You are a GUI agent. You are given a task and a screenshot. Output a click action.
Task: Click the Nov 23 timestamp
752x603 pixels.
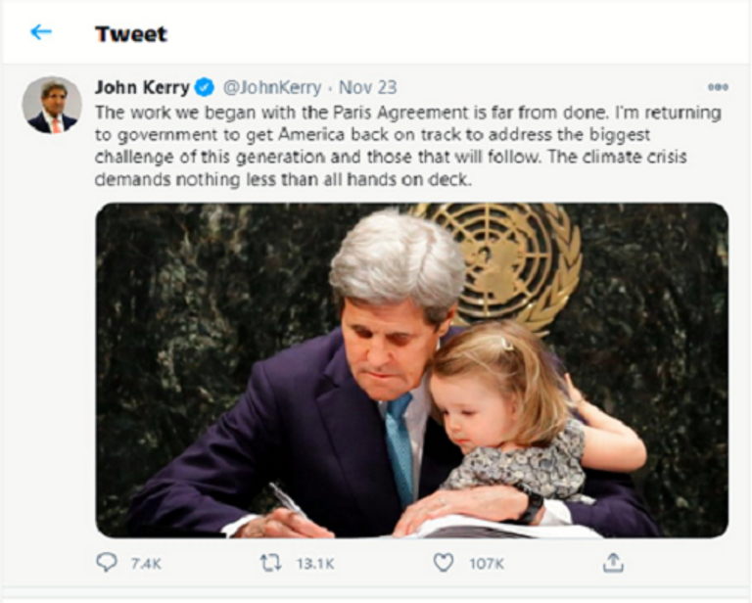click(x=367, y=88)
